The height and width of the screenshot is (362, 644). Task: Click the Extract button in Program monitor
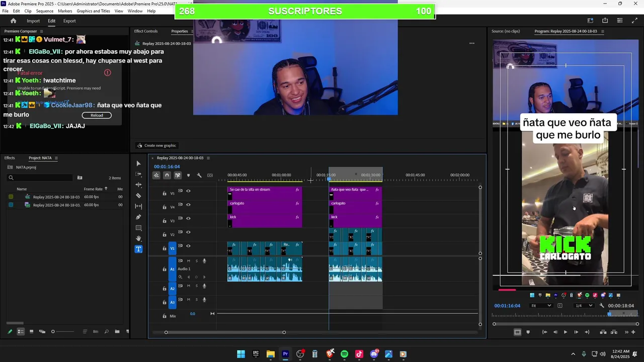614,332
